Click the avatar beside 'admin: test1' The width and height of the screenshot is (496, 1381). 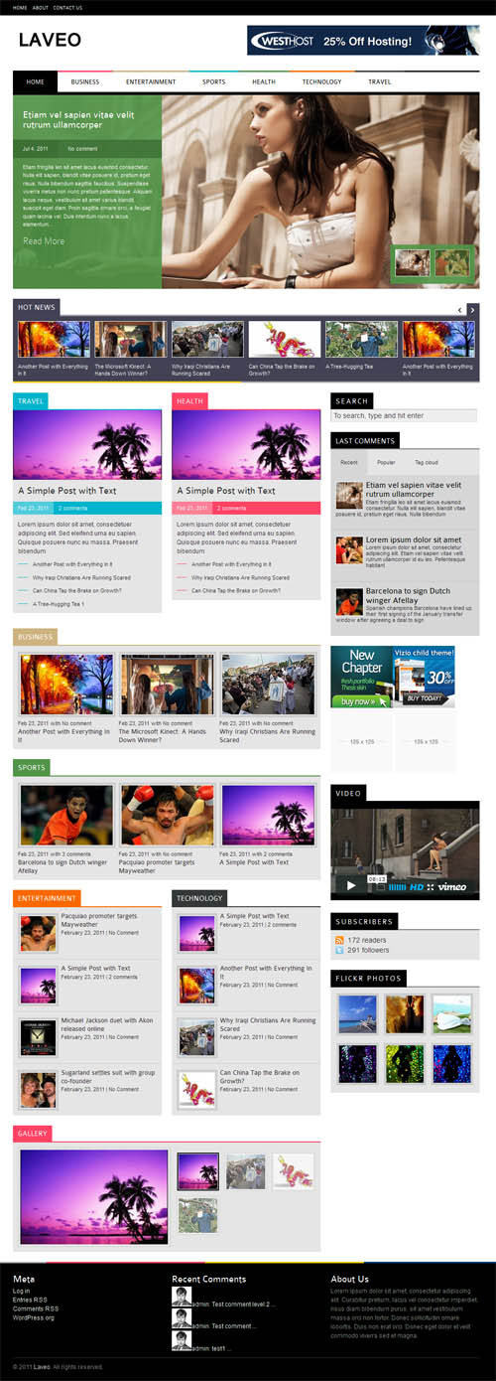pyautogui.click(x=182, y=1340)
